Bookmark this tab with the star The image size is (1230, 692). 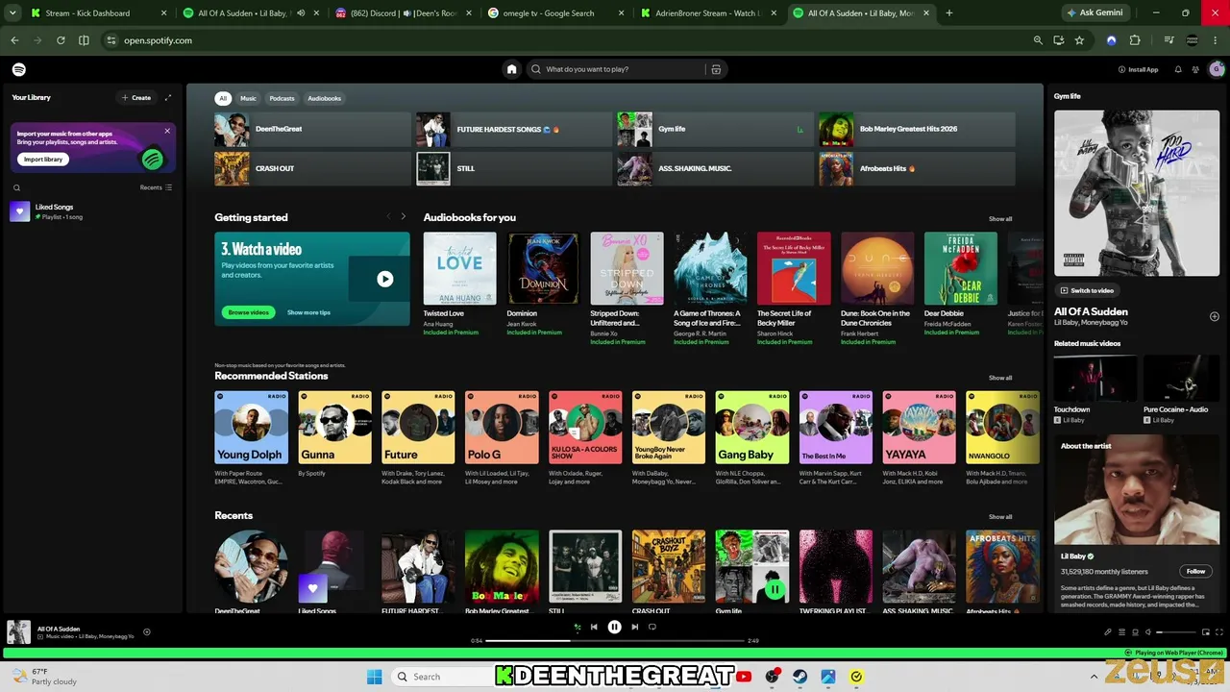point(1079,40)
